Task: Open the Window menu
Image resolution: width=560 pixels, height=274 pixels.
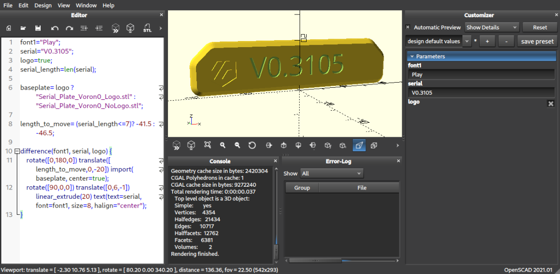Action: click(x=86, y=5)
